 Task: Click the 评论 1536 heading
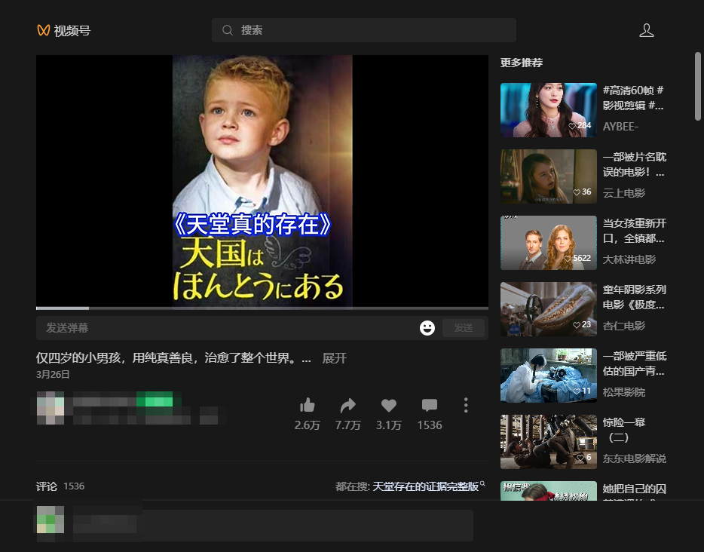point(60,486)
